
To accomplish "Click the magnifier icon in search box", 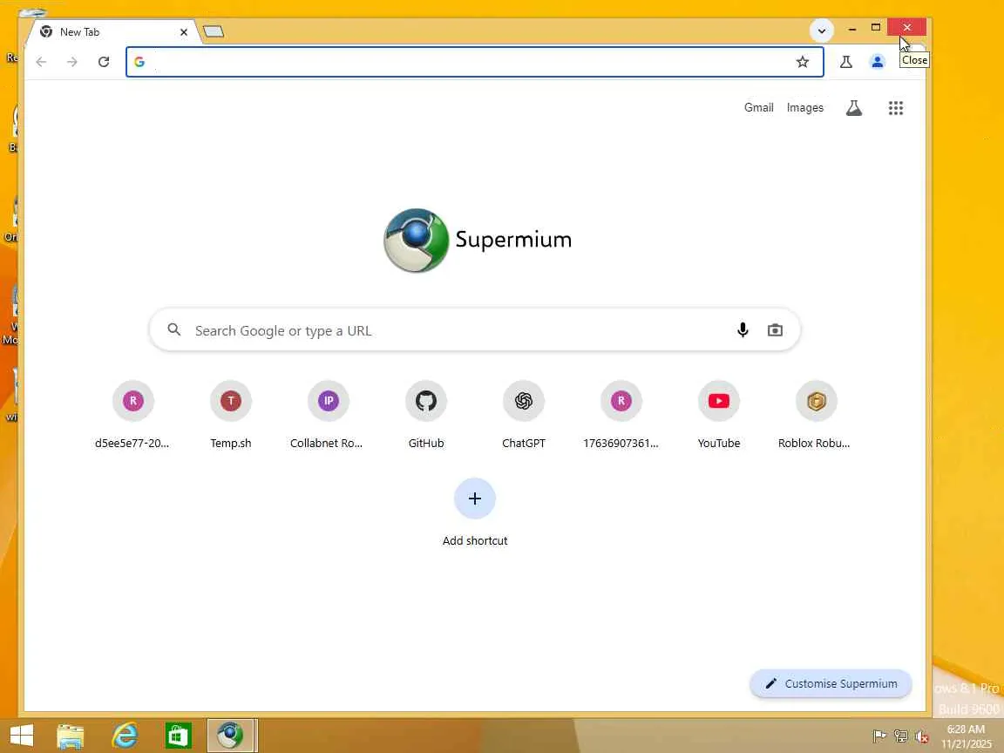I will click(173, 329).
